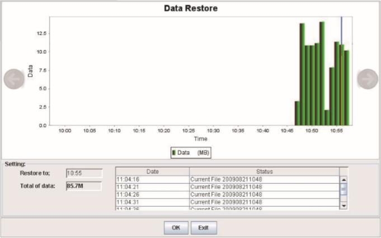Click the Total of data field
Image resolution: width=381 pixels, height=238 pixels.
pyautogui.click(x=84, y=186)
